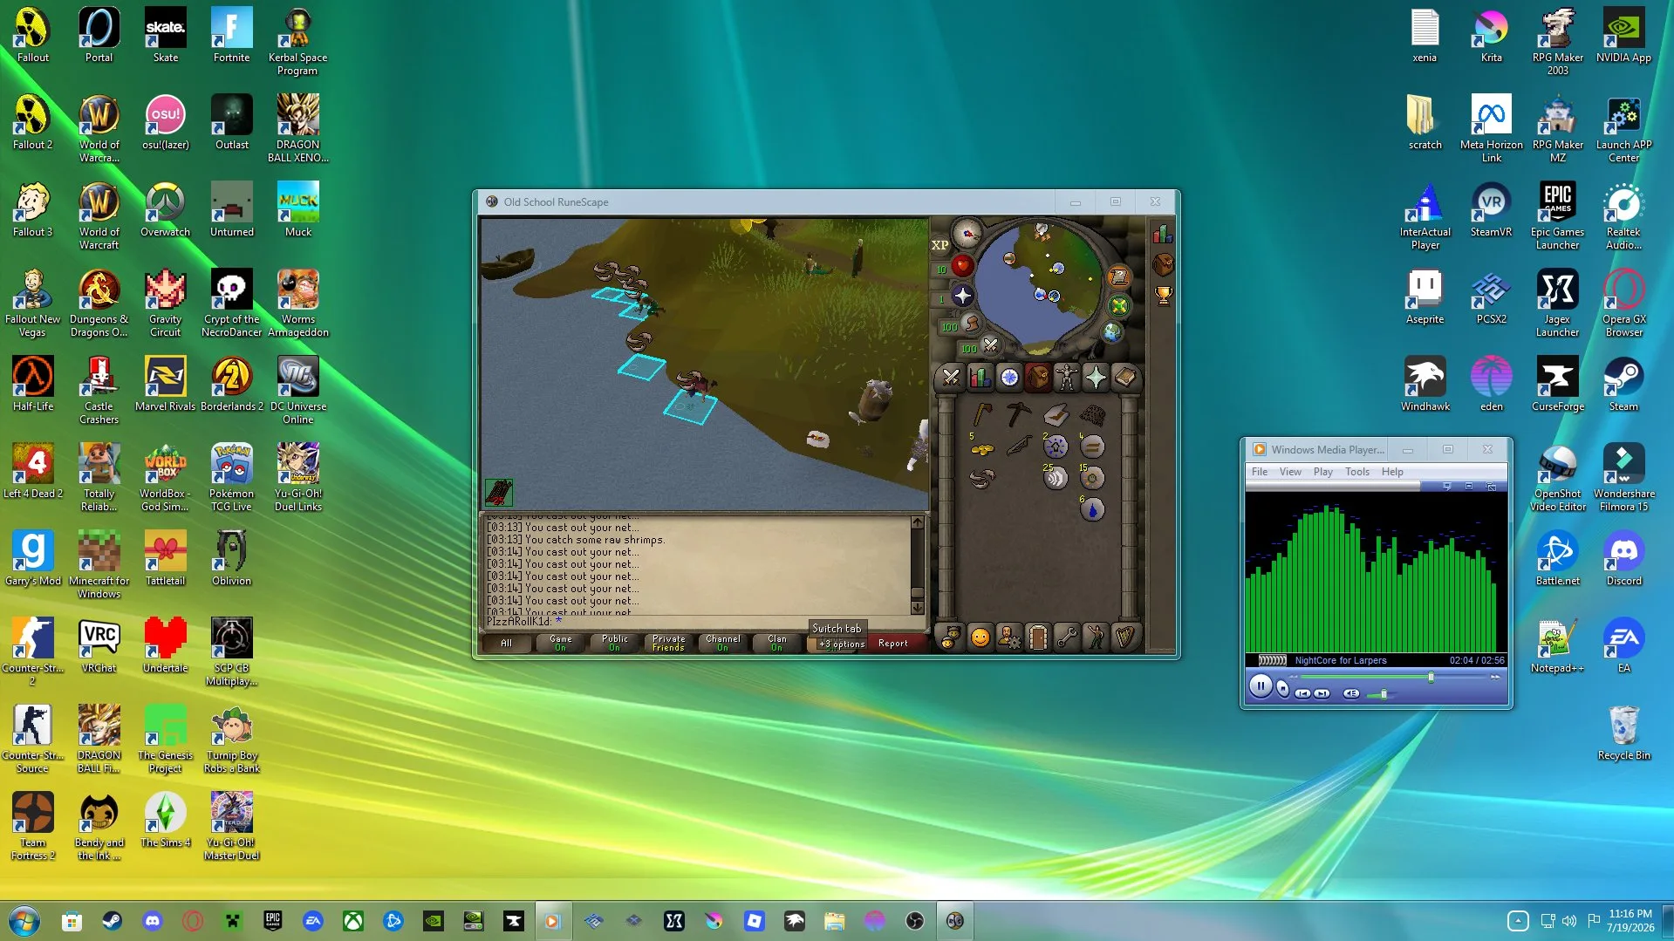Click chat scrollbar up arrow

coord(917,522)
